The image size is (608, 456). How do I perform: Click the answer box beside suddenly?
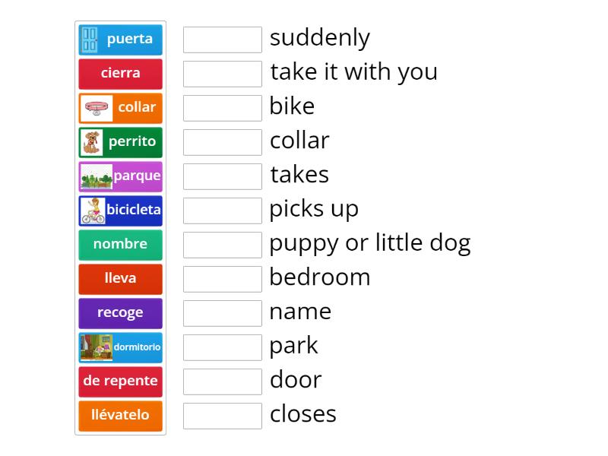pyautogui.click(x=222, y=40)
